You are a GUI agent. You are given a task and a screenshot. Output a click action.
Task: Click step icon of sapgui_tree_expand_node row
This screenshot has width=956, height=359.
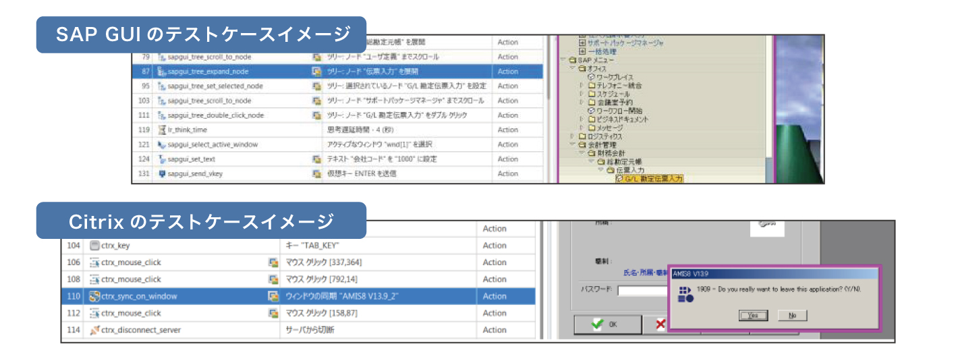(162, 72)
